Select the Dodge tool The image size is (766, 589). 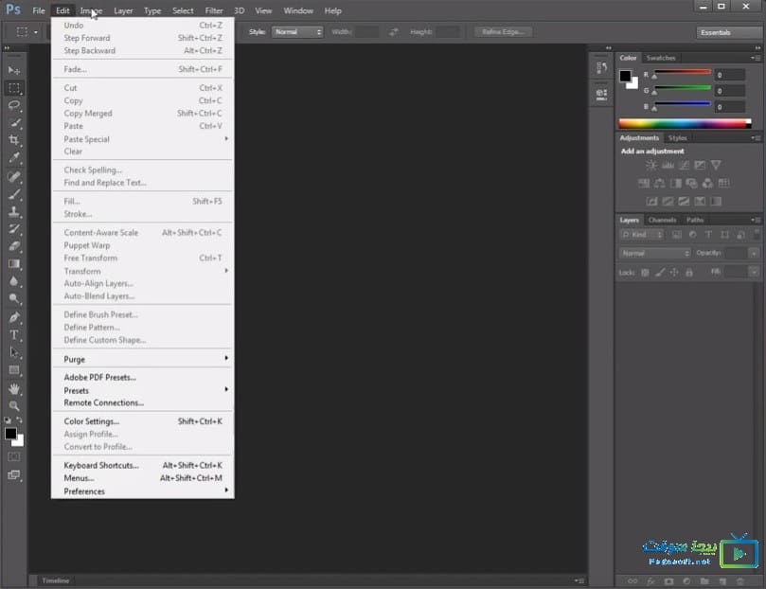point(13,299)
